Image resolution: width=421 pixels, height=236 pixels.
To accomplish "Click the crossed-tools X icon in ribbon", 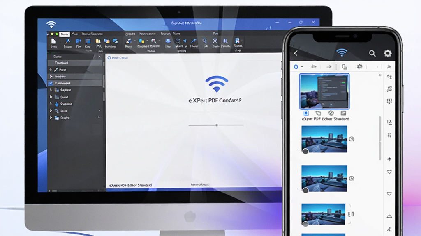I will click(x=215, y=41).
